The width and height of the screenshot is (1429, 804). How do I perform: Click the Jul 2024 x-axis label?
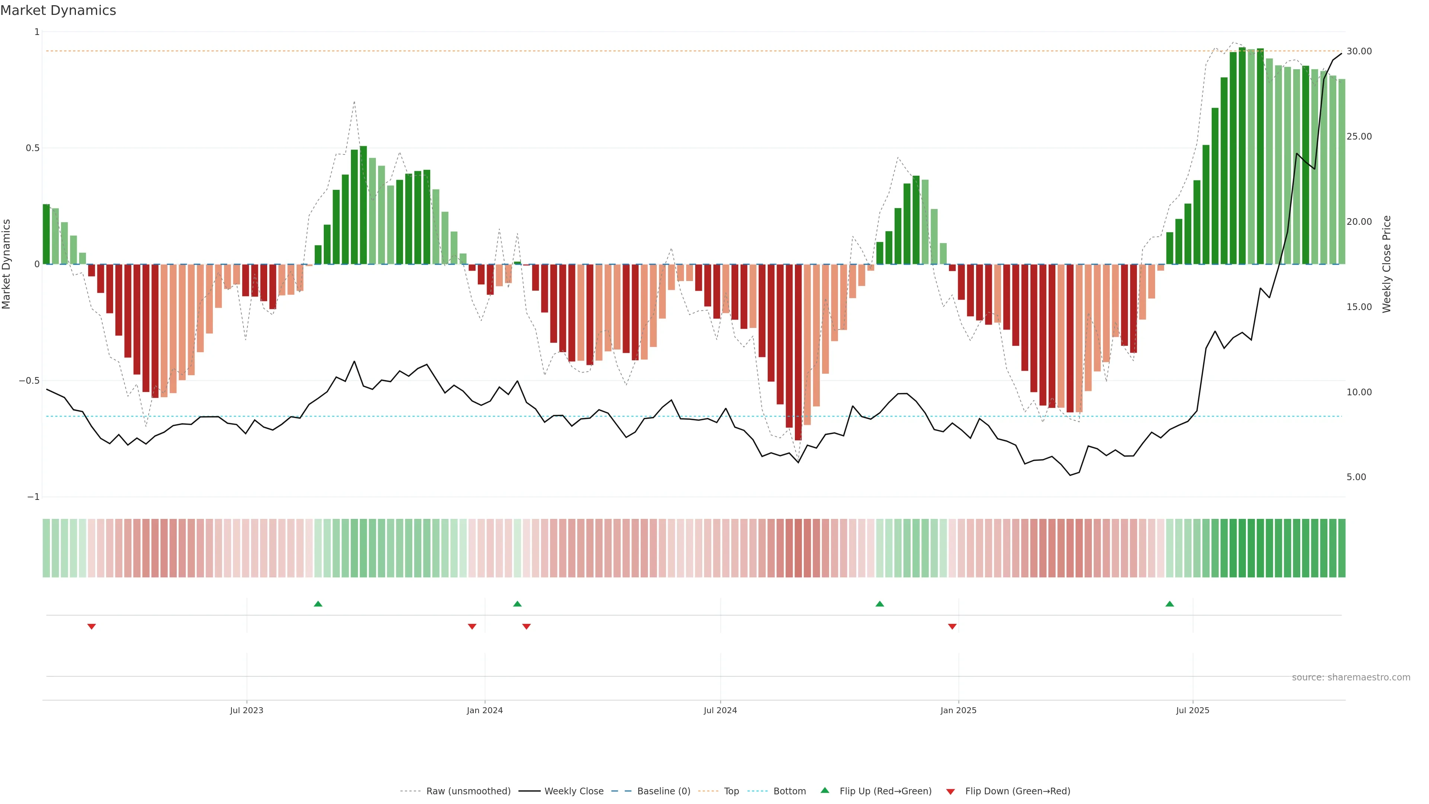[720, 710]
